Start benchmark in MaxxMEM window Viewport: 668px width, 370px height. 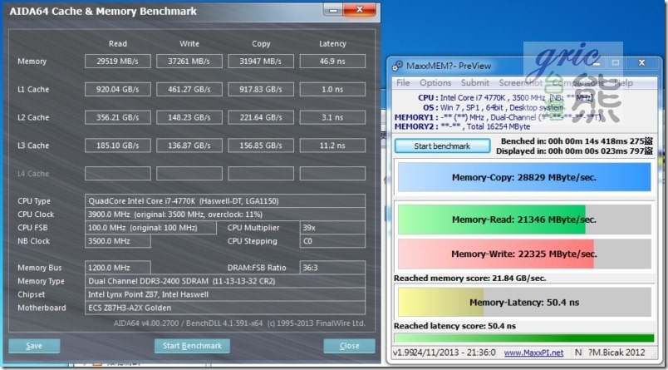pyautogui.click(x=442, y=146)
